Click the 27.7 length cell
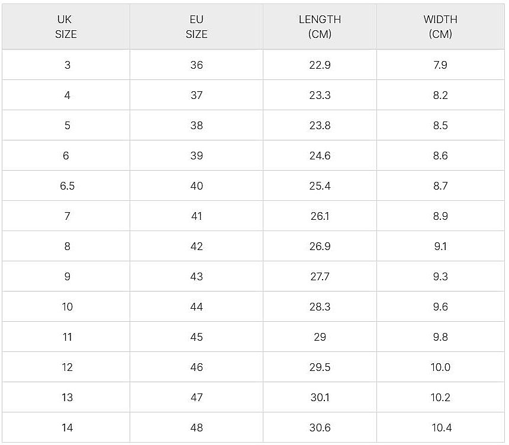509x445 pixels. click(x=320, y=276)
